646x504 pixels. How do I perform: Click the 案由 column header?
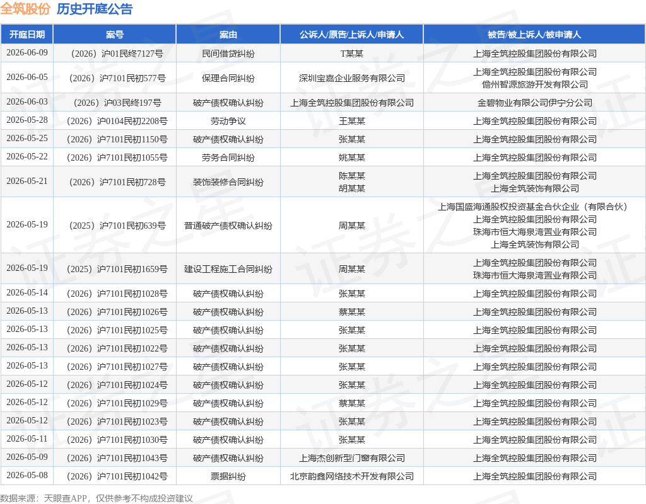[x=228, y=35]
